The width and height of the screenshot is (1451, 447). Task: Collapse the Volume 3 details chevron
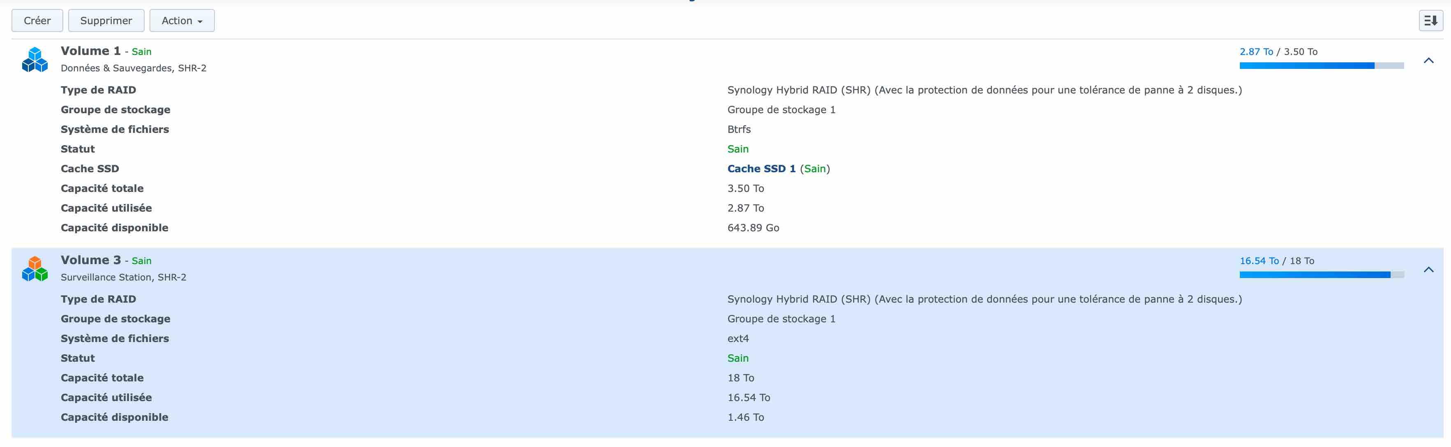tap(1428, 269)
